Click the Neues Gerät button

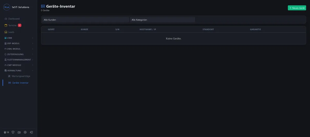pos(297,8)
